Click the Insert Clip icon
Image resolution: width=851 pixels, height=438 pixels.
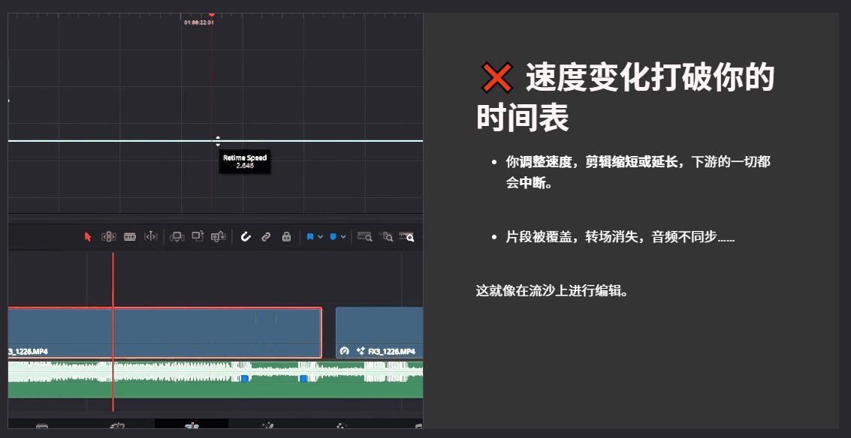pos(177,236)
